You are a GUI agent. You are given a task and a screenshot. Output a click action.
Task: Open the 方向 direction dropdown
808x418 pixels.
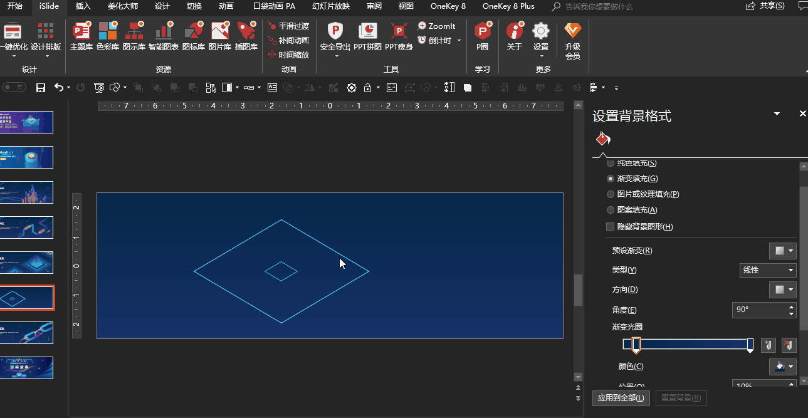(x=782, y=290)
